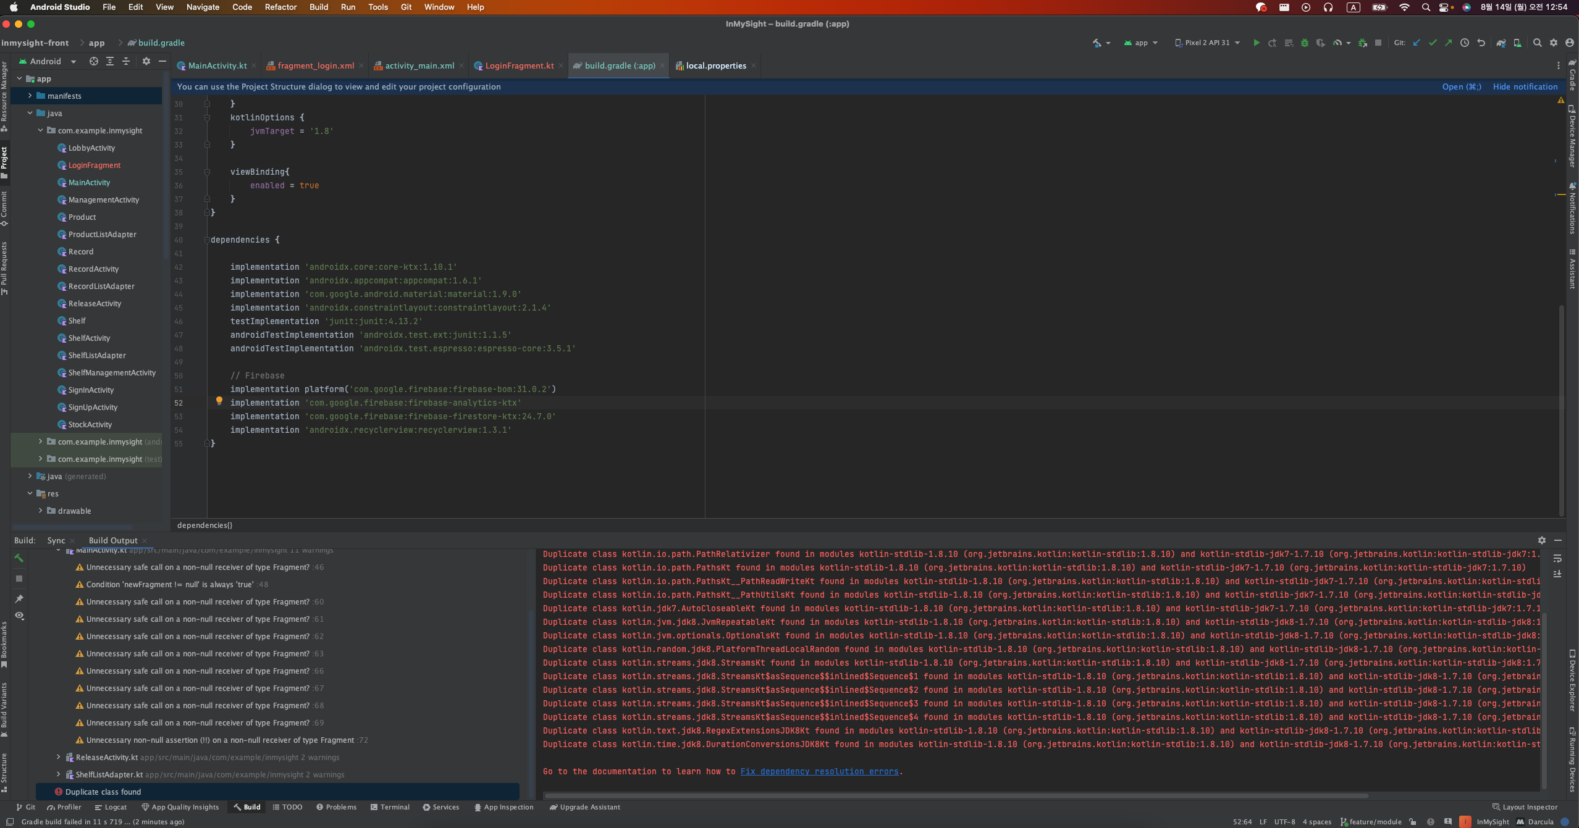
Task: Expand the manifests folder
Action: 30,96
